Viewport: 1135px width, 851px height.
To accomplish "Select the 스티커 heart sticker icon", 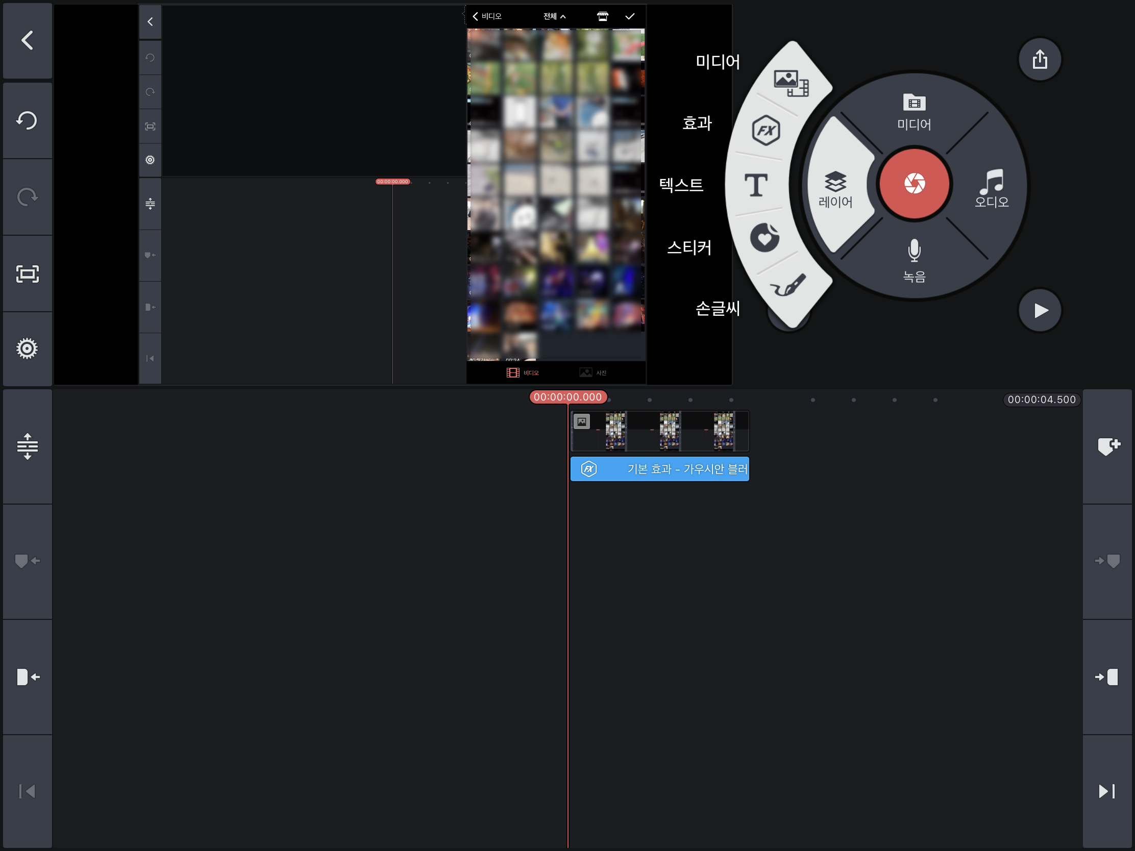I will tap(764, 238).
